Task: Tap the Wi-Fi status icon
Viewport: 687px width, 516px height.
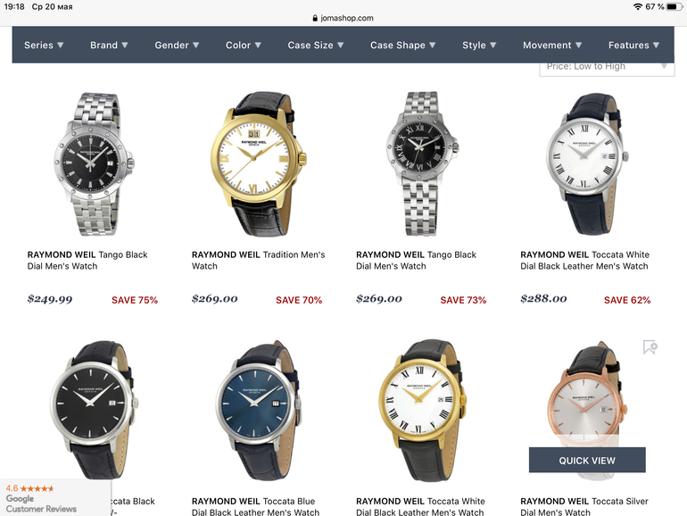Action: (x=638, y=6)
